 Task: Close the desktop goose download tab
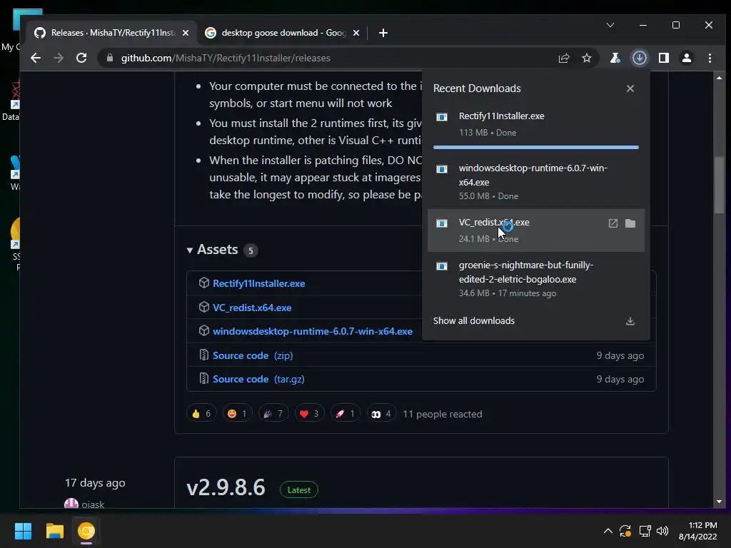click(x=356, y=33)
